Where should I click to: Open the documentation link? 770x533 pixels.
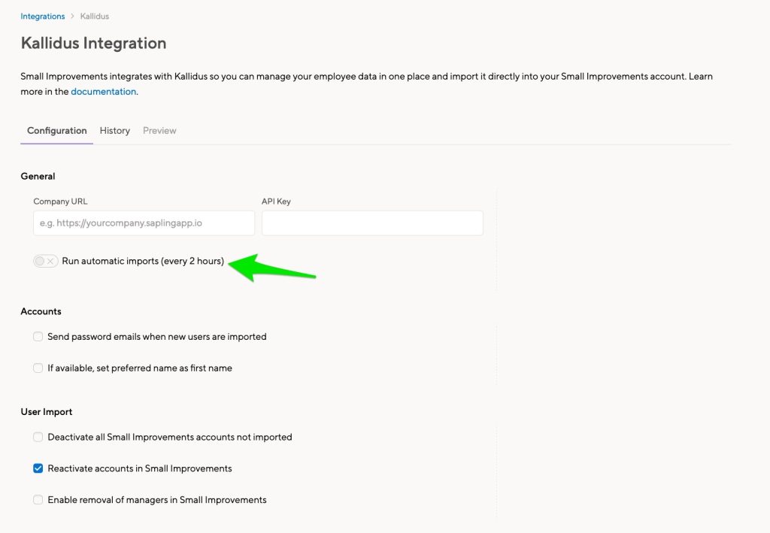pyautogui.click(x=104, y=92)
